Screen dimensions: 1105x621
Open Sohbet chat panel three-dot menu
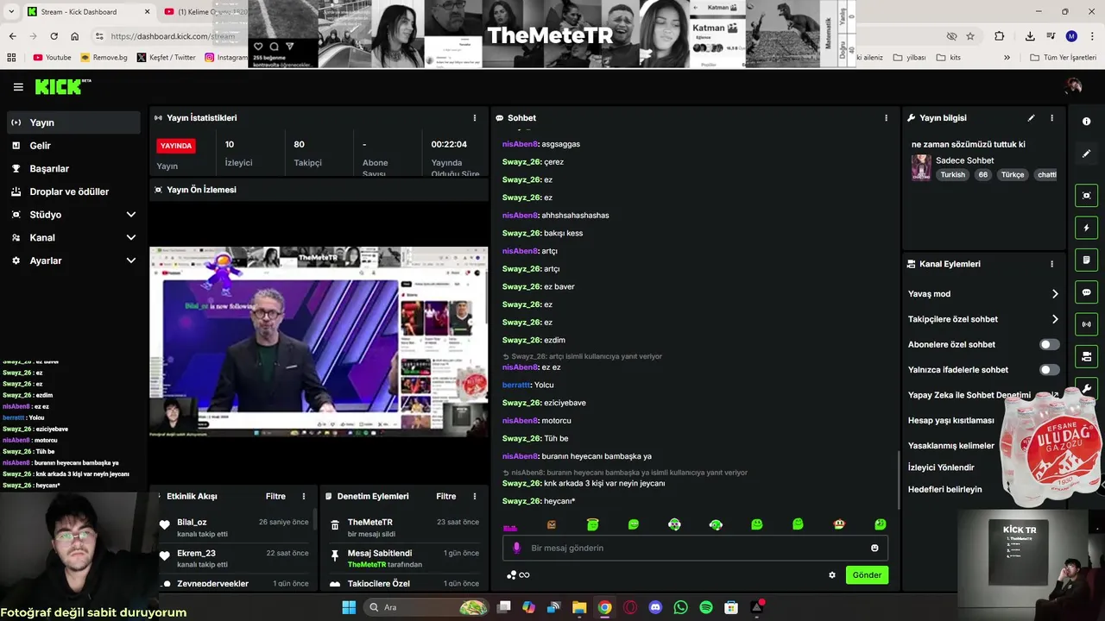click(886, 118)
